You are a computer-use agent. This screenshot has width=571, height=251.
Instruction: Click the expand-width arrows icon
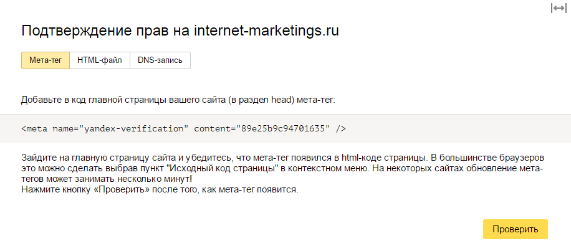[x=558, y=8]
